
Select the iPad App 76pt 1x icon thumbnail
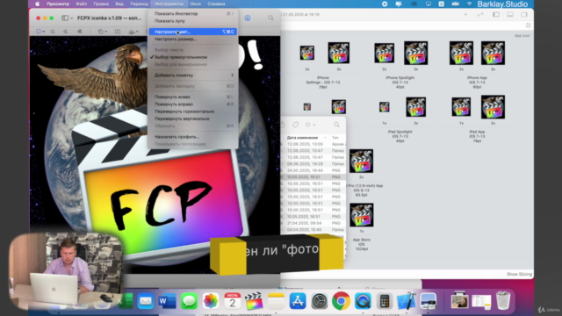(x=461, y=107)
